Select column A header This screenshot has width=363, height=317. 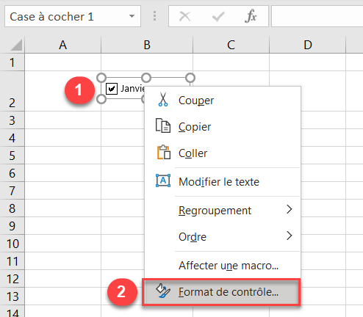pyautogui.click(x=62, y=45)
